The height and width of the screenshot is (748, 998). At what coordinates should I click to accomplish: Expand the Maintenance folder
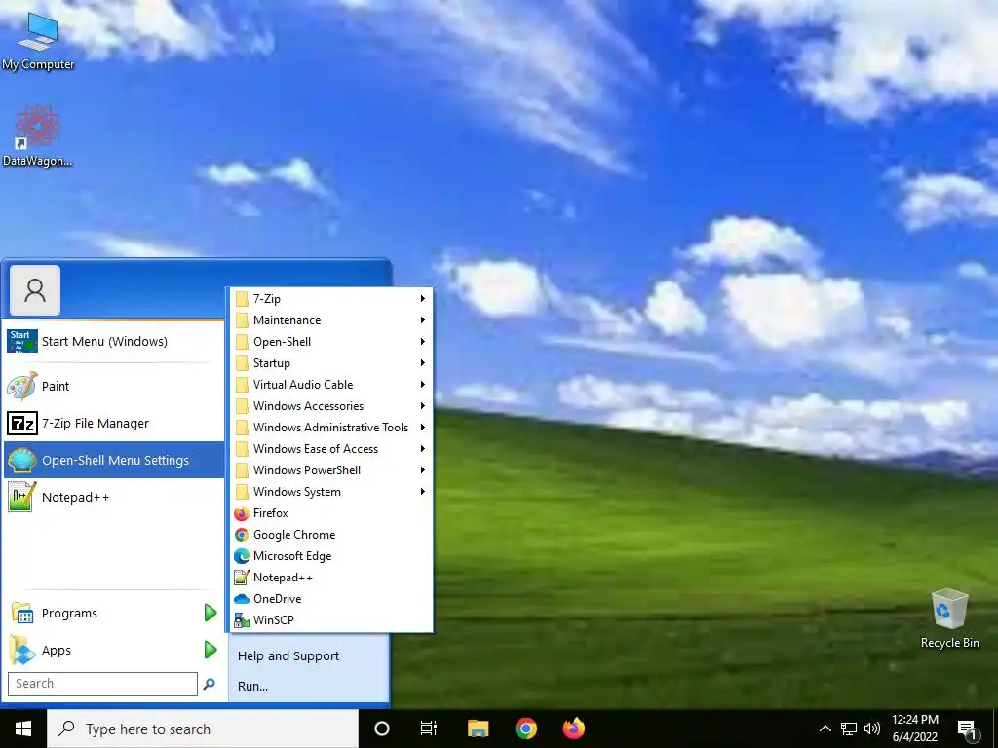click(x=330, y=319)
